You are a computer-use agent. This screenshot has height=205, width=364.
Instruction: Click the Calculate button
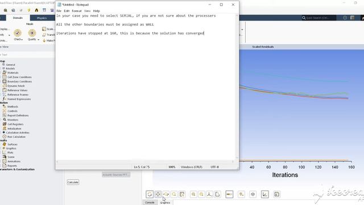(73, 182)
